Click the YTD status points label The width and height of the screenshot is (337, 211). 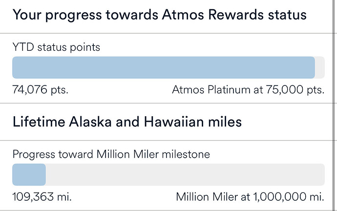coord(56,47)
